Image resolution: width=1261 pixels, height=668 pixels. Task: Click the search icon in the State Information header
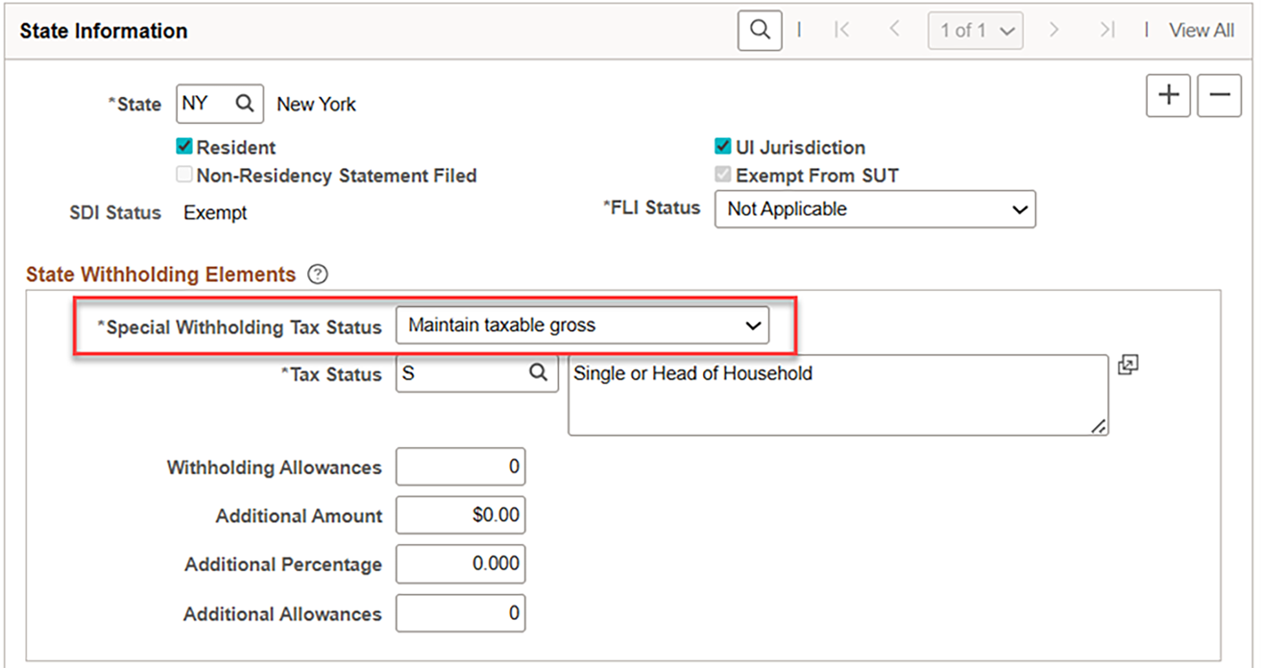click(759, 30)
